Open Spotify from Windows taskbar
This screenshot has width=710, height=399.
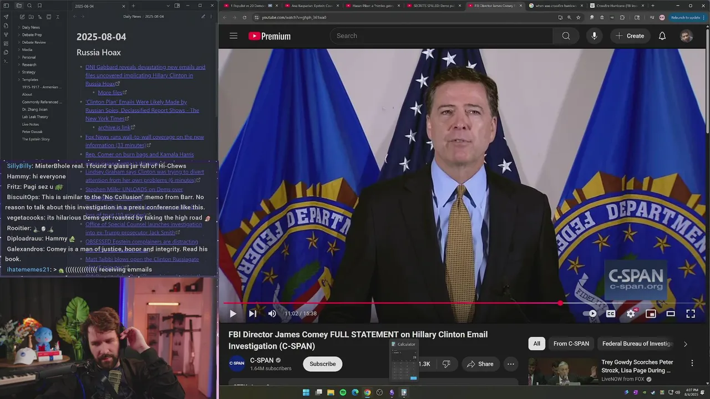click(x=343, y=392)
